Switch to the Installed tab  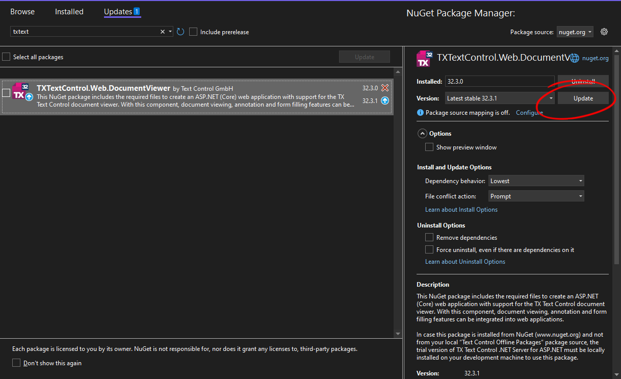coord(69,11)
